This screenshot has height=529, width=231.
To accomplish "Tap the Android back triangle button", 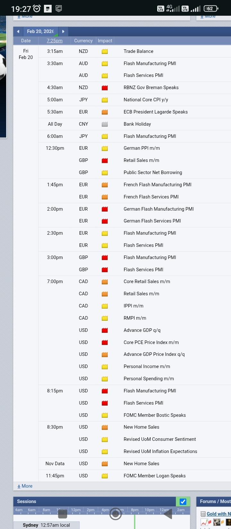I will coord(168,514).
